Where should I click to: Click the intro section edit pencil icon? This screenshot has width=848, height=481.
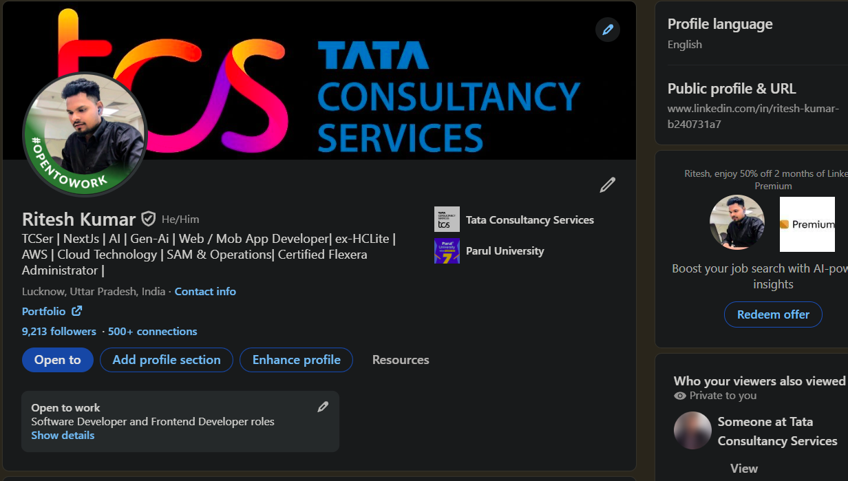click(x=607, y=184)
